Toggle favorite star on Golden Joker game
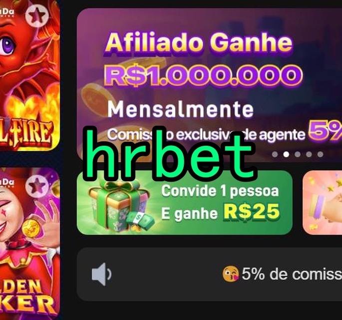 click(x=36, y=186)
